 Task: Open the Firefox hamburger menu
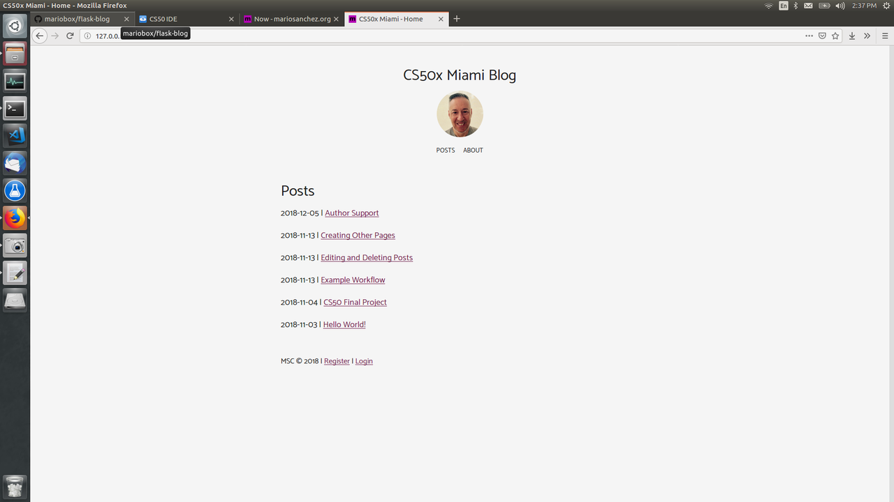pos(885,36)
